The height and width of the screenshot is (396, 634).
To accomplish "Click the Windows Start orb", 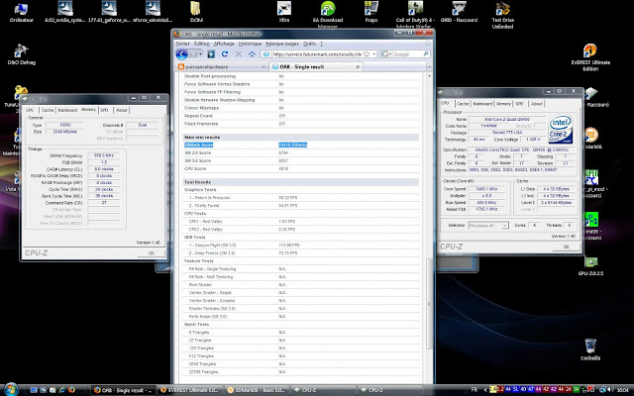I will 11,389.
